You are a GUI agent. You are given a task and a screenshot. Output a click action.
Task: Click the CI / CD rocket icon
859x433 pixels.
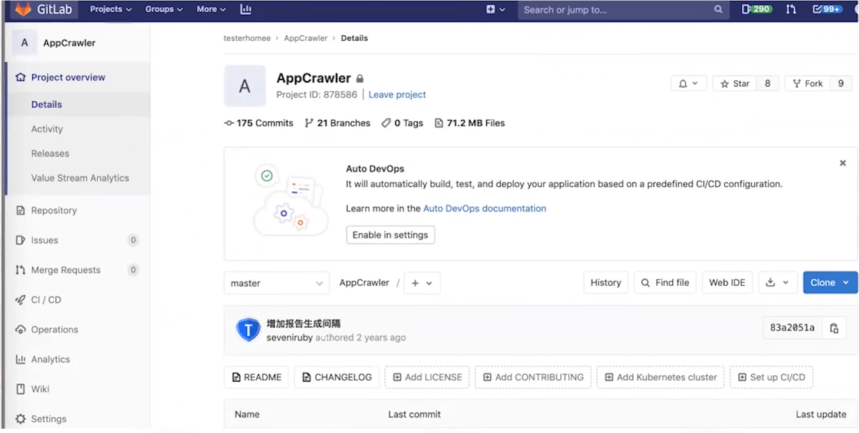click(21, 300)
